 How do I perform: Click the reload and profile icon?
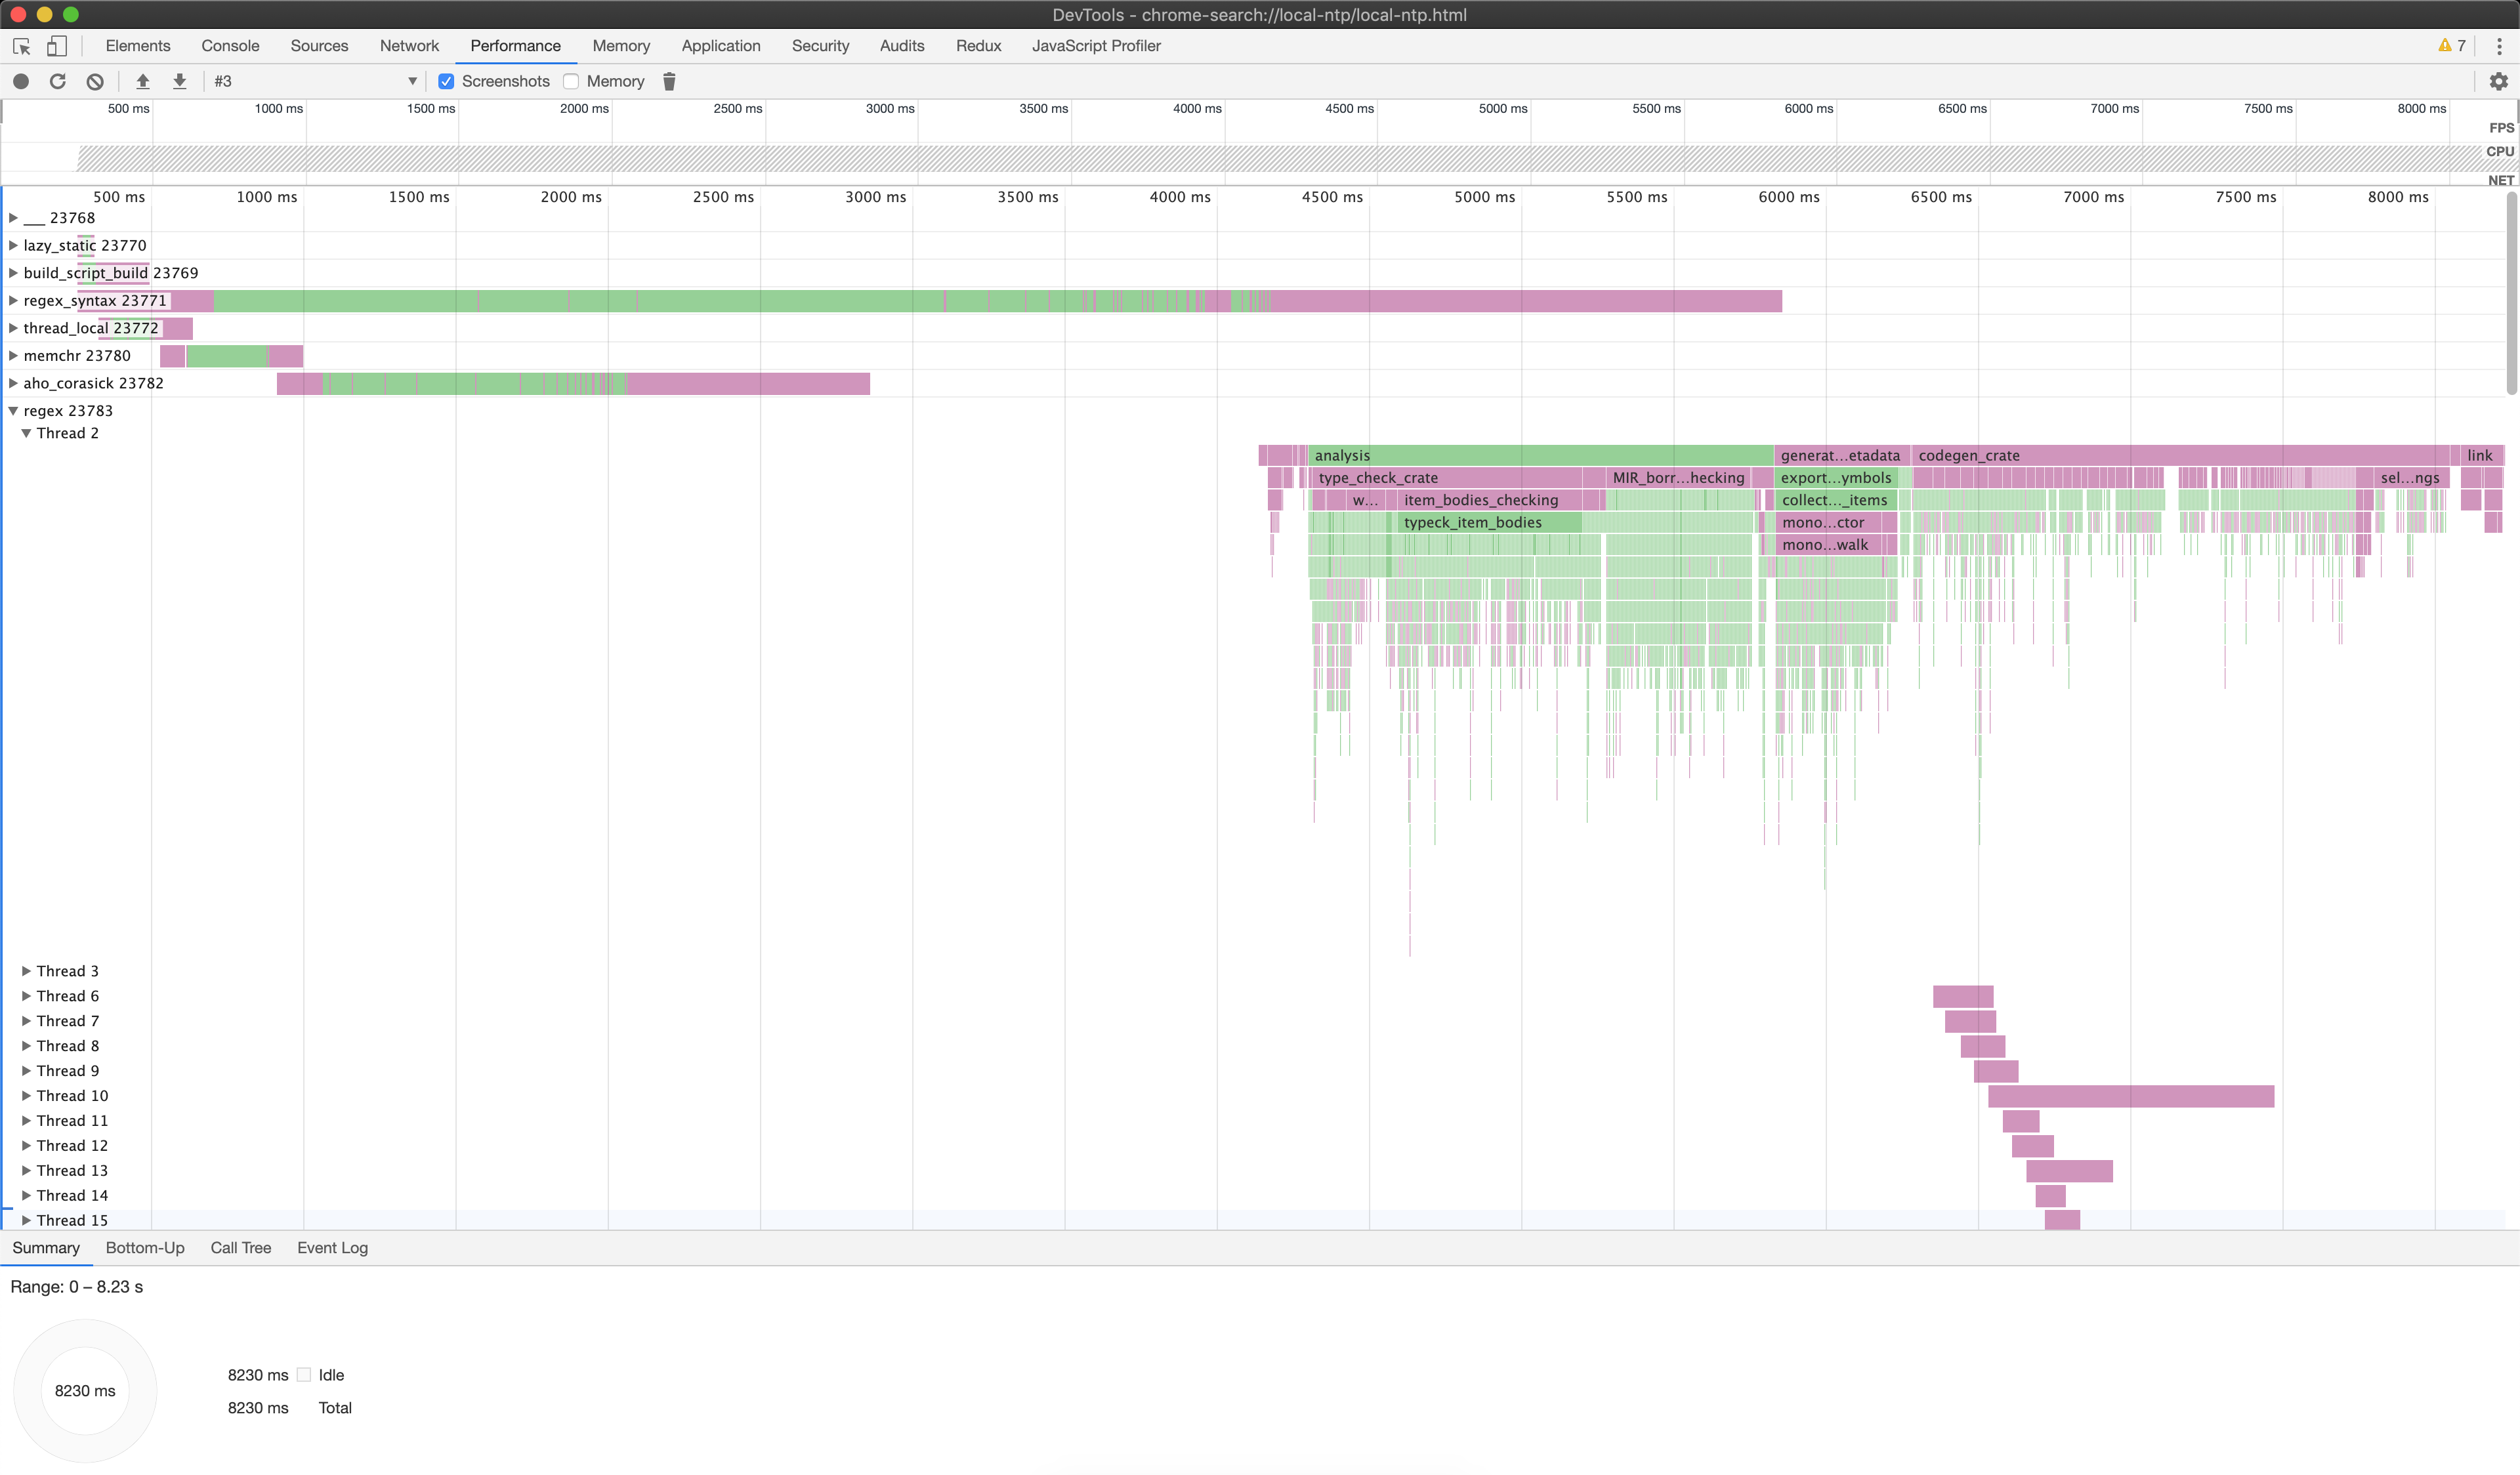58,81
